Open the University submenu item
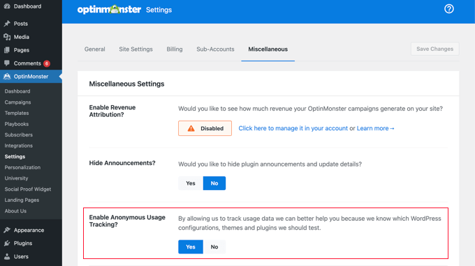The image size is (475, 266). [x=16, y=178]
